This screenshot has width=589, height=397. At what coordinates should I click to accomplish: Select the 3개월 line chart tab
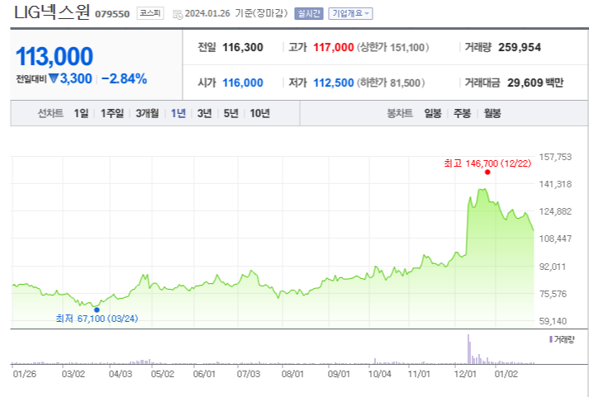(147, 113)
